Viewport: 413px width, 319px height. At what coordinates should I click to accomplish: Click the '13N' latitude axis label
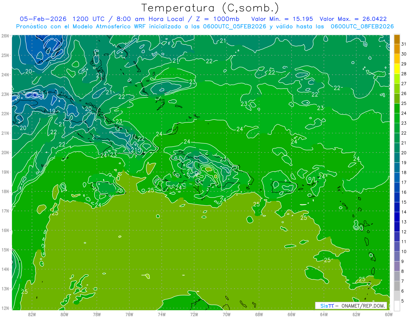5,288
